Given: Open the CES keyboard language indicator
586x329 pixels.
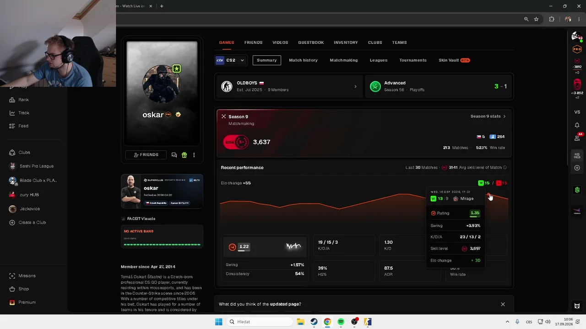Looking at the screenshot, I should [x=529, y=322].
